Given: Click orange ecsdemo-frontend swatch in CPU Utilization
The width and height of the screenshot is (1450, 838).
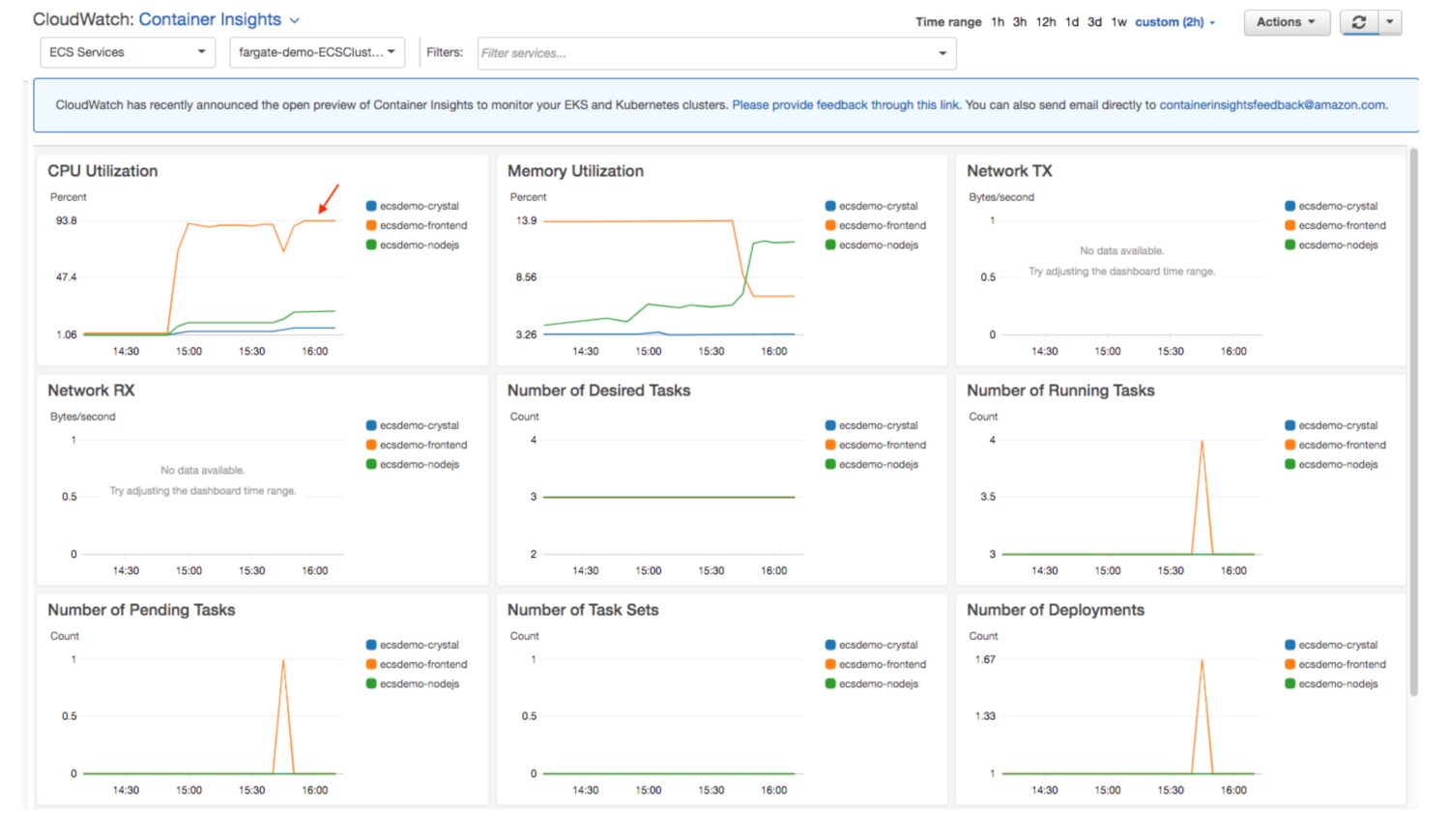Looking at the screenshot, I should pyautogui.click(x=371, y=225).
